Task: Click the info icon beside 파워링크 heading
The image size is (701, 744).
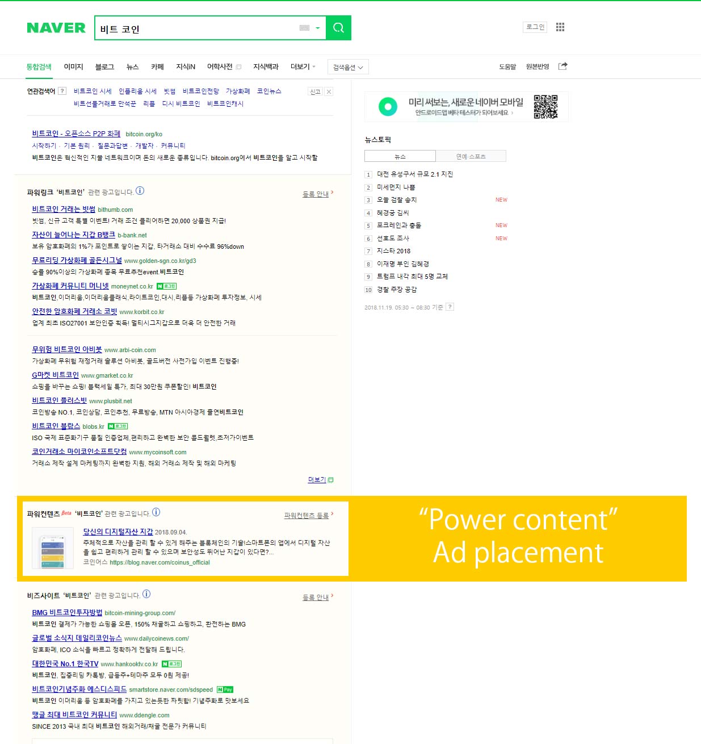Action: coord(140,191)
